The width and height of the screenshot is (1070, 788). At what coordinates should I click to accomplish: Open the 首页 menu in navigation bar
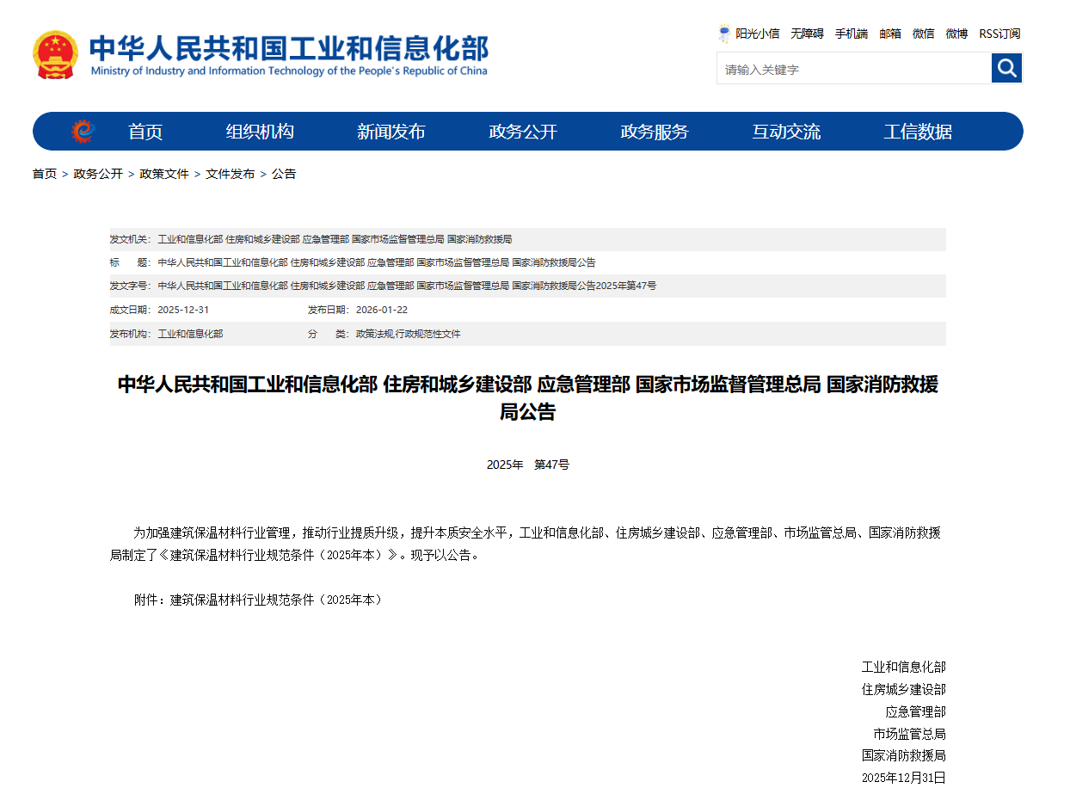point(144,131)
